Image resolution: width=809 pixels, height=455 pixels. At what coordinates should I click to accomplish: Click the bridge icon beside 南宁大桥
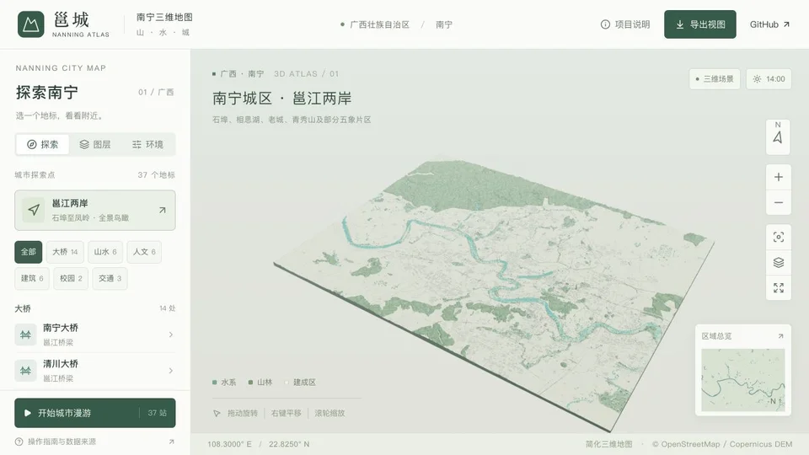[25, 335]
